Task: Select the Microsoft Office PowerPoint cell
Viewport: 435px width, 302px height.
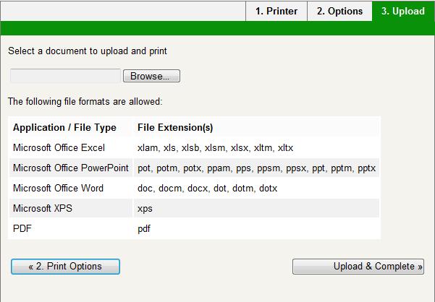Action: [x=71, y=168]
